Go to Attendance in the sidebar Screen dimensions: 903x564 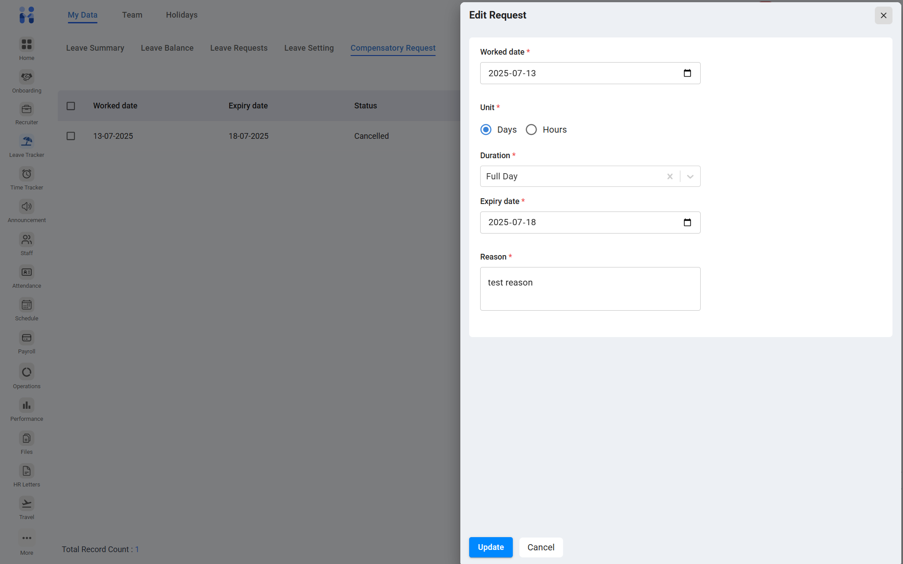point(26,272)
